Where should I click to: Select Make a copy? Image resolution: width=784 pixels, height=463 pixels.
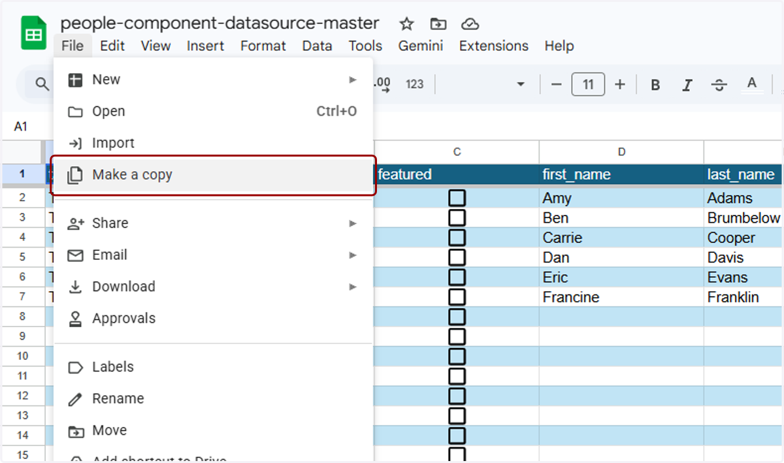tap(213, 175)
